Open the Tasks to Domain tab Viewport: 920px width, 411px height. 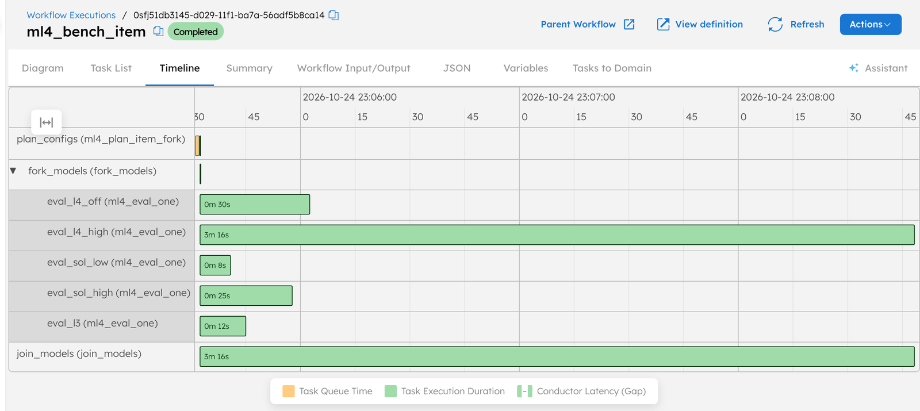click(x=612, y=68)
